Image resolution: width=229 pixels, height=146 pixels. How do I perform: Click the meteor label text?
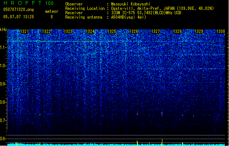click(x=52, y=11)
